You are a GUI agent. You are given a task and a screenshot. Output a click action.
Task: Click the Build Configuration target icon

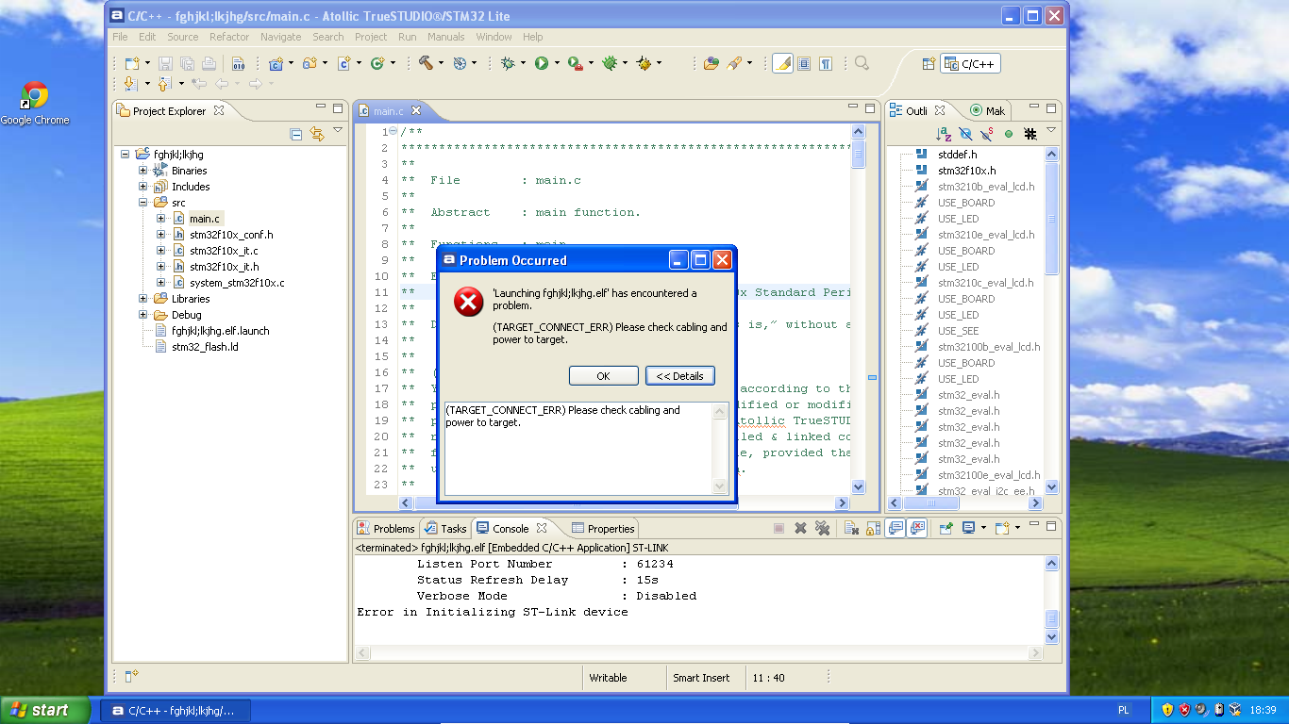point(460,63)
